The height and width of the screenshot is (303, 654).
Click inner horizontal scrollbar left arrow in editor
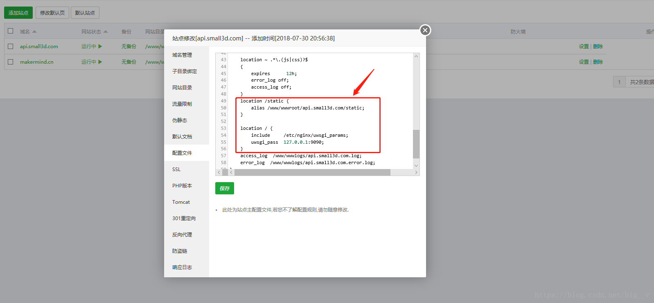(x=231, y=172)
